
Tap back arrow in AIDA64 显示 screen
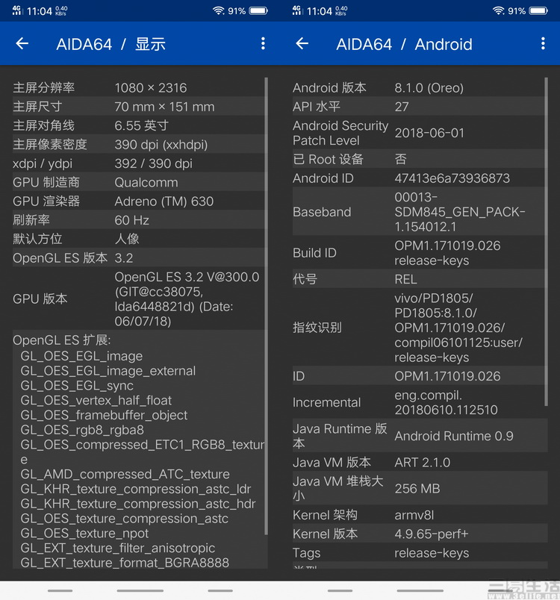click(22, 44)
